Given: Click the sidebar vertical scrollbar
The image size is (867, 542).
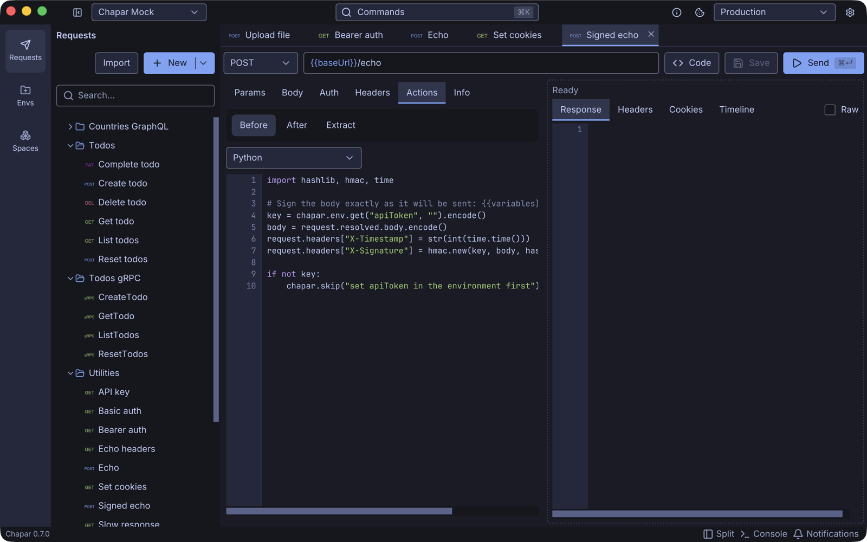Looking at the screenshot, I should click(x=216, y=269).
